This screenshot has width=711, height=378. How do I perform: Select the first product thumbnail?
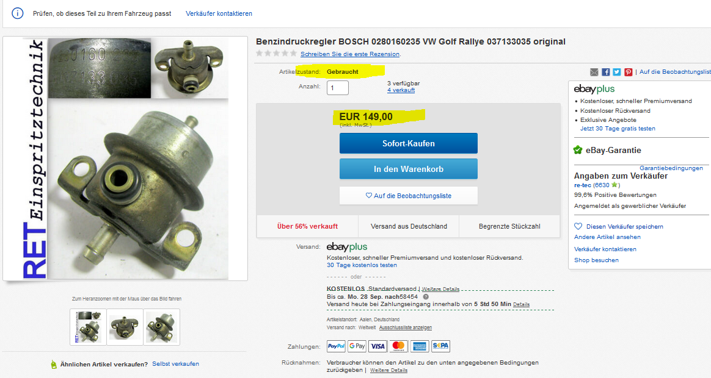click(x=88, y=327)
